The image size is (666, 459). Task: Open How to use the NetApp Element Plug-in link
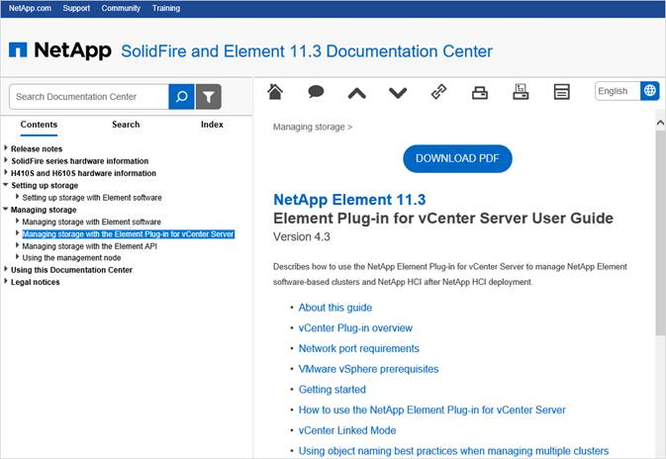(x=432, y=410)
